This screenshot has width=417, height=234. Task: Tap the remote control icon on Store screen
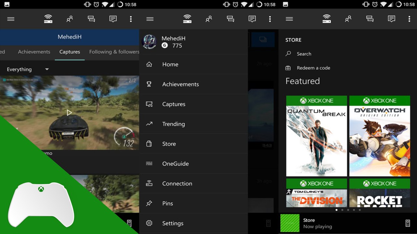pos(408,223)
